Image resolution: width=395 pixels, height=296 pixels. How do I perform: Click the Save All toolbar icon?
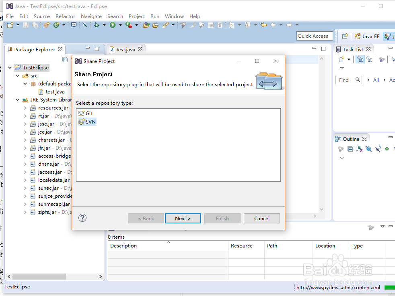[x=35, y=25]
